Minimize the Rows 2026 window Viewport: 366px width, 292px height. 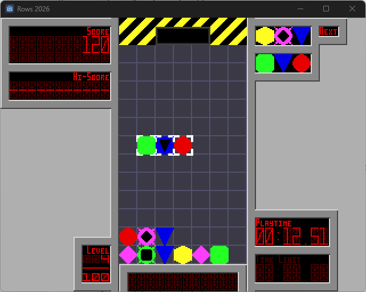click(300, 9)
